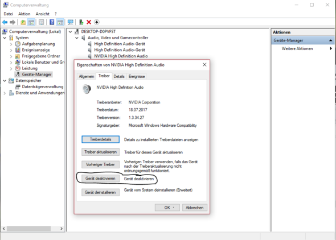This screenshot has width=336, height=240.
Task: Select Geräte-Manager in left tree
Action: [x=36, y=75]
